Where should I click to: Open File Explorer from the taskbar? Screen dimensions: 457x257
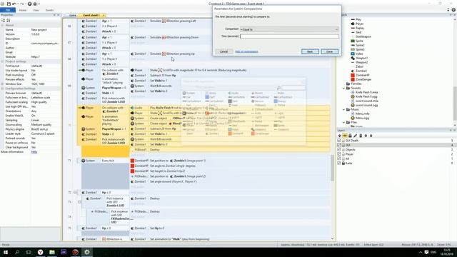52,252
